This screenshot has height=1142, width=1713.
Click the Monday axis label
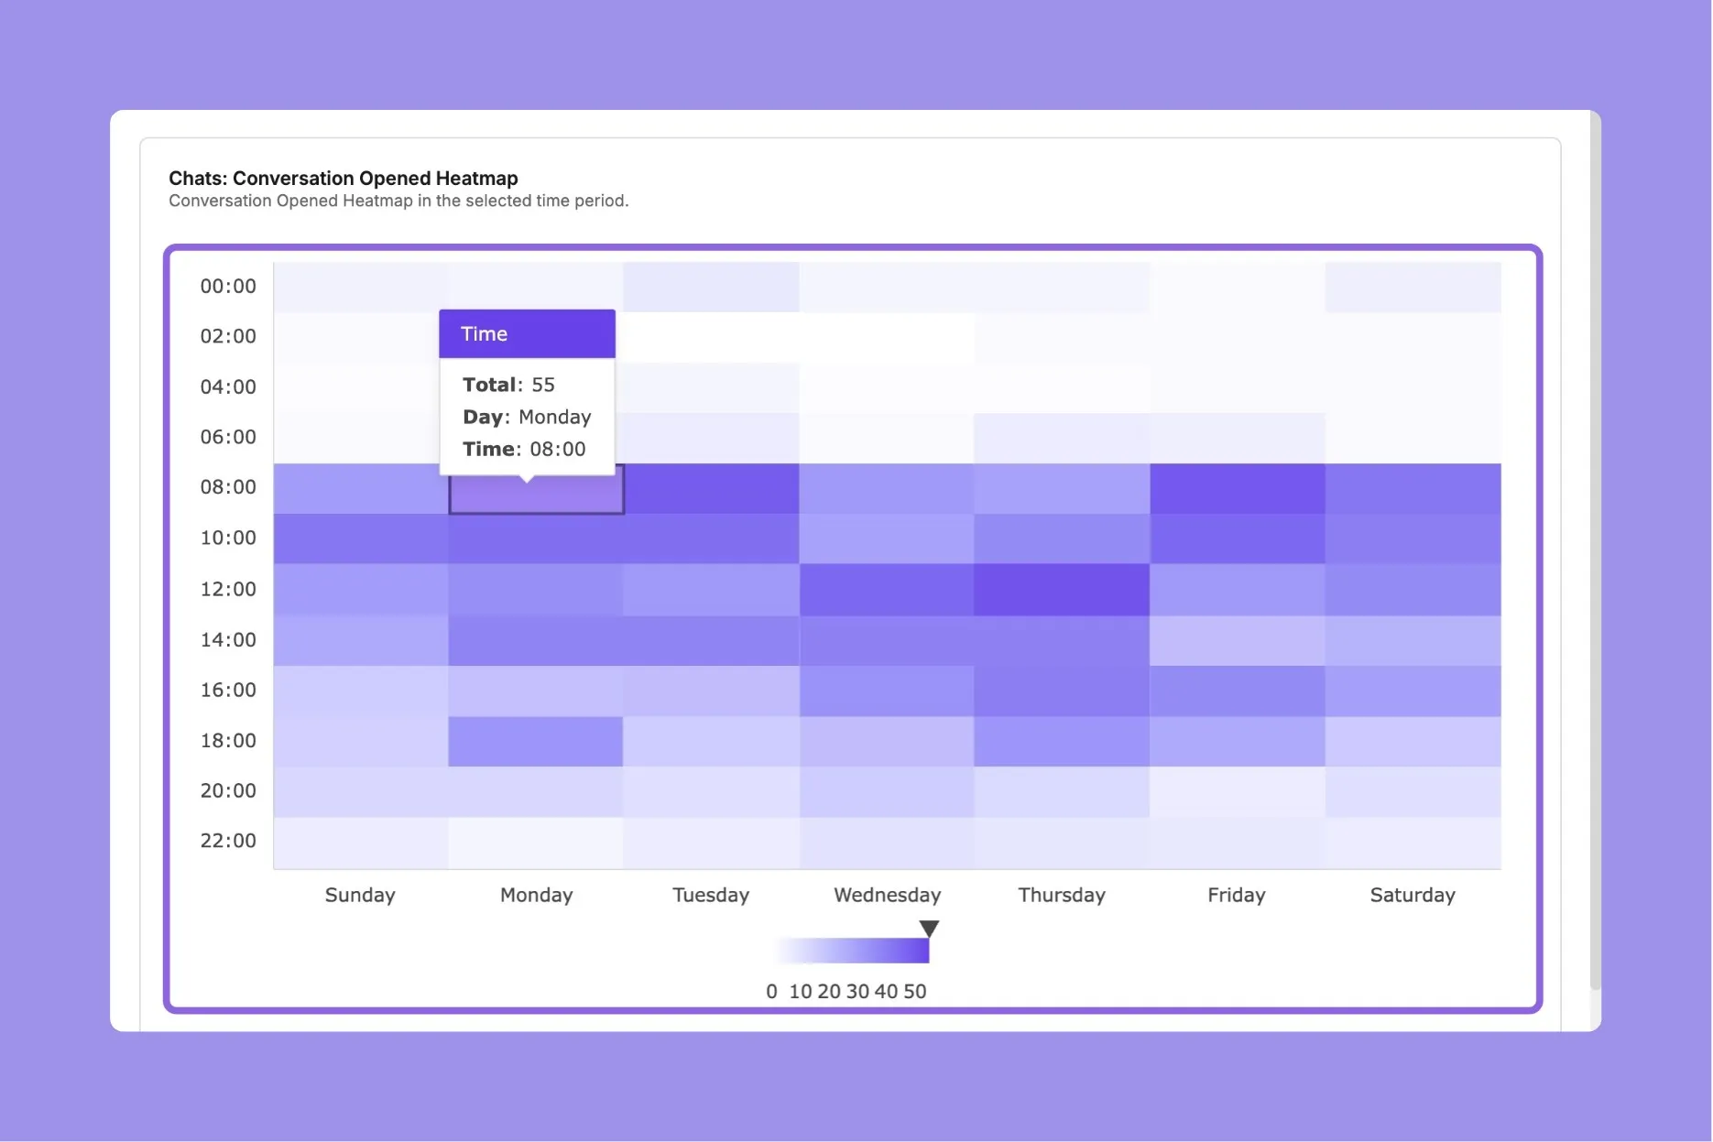[x=537, y=895]
